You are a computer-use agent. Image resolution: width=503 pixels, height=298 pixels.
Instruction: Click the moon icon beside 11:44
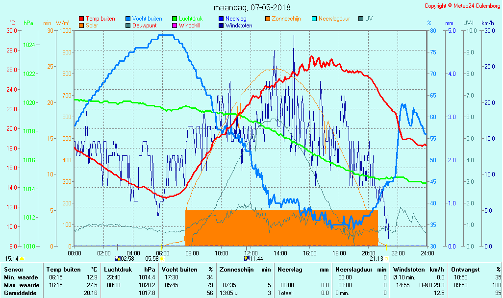tap(247, 258)
